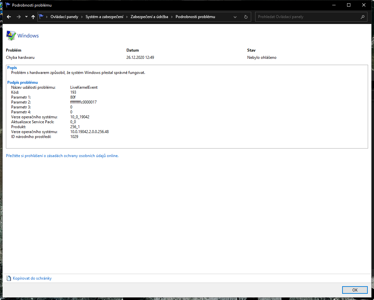Select the LiveKernelEvent value text
The image size is (374, 300).
[84, 87]
